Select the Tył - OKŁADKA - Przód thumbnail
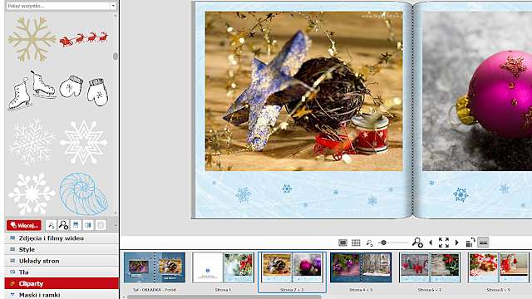 (x=155, y=267)
